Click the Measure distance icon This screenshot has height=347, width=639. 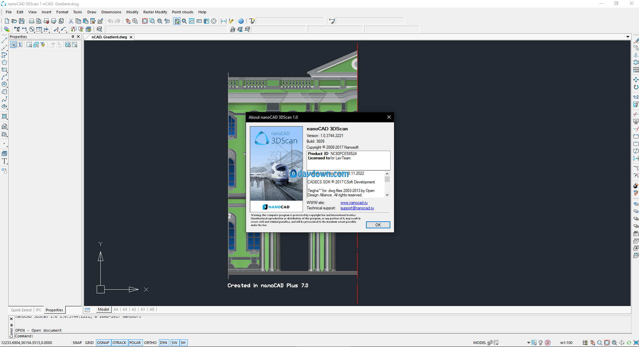coord(224,21)
